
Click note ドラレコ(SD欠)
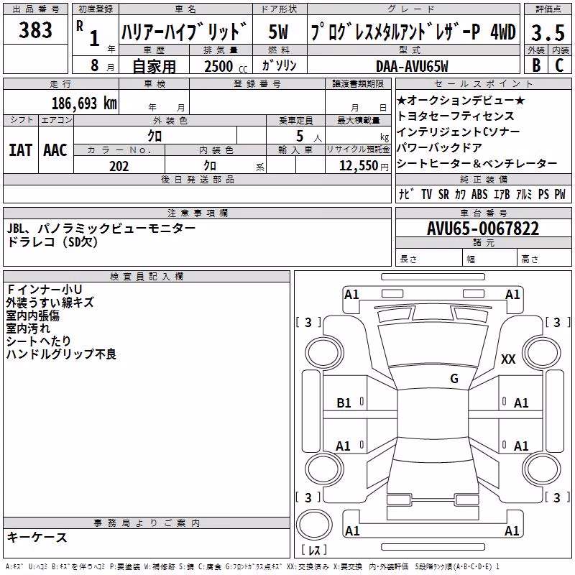point(52,242)
